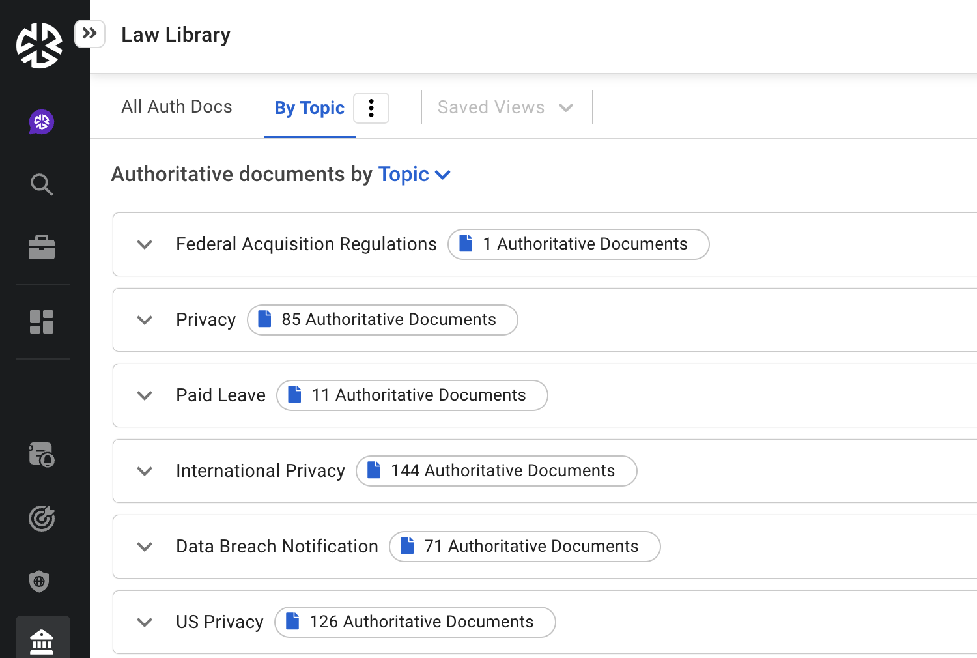Image resolution: width=977 pixels, height=658 pixels.
Task: Switch to the All Auth Docs tab
Action: click(177, 107)
